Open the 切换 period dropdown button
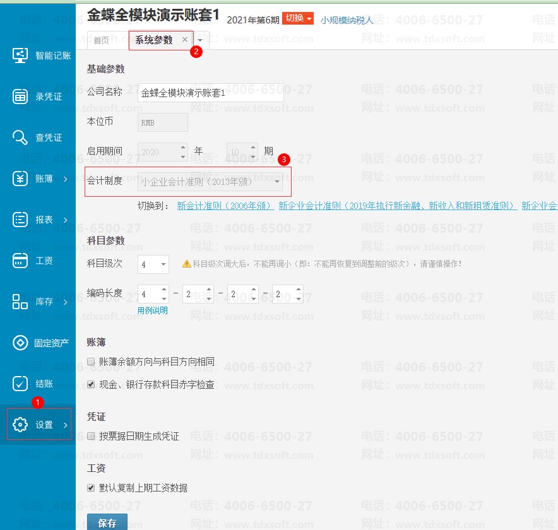The image size is (558, 530). tap(298, 18)
